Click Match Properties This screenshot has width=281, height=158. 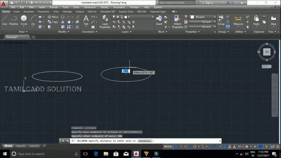(177, 22)
